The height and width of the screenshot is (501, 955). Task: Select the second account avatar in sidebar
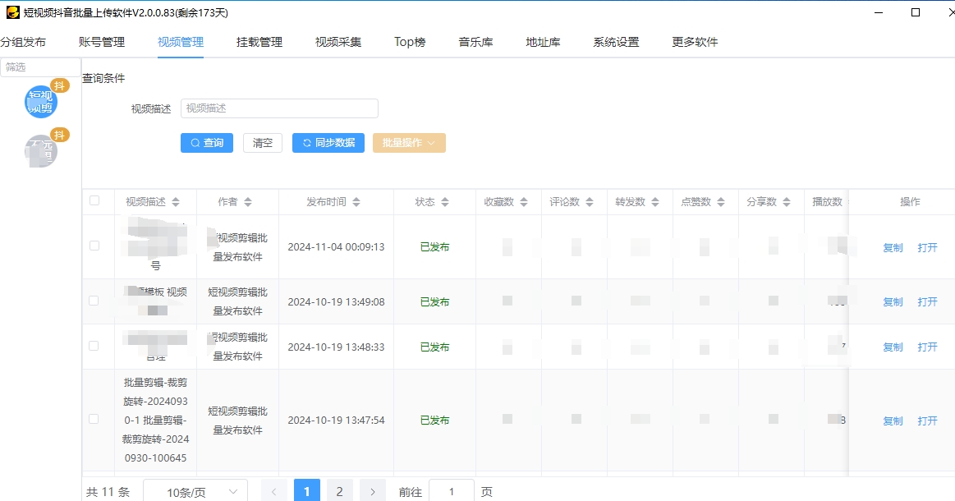(41, 151)
